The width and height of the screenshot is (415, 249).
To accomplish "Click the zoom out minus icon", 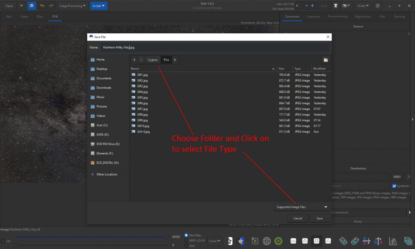I will point(293,241).
